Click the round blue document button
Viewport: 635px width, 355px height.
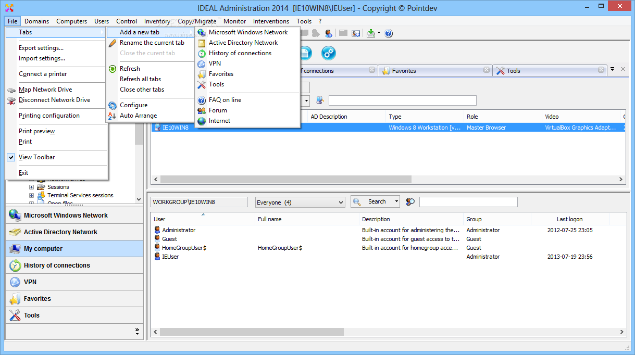[x=305, y=53]
